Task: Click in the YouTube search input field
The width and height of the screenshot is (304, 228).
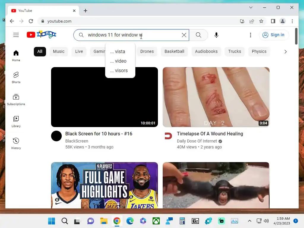Action: pos(132,35)
